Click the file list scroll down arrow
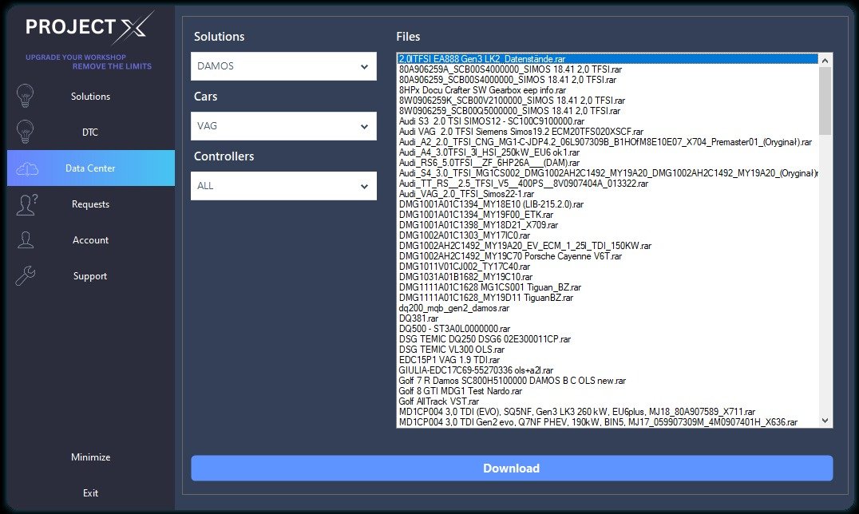 click(x=825, y=421)
